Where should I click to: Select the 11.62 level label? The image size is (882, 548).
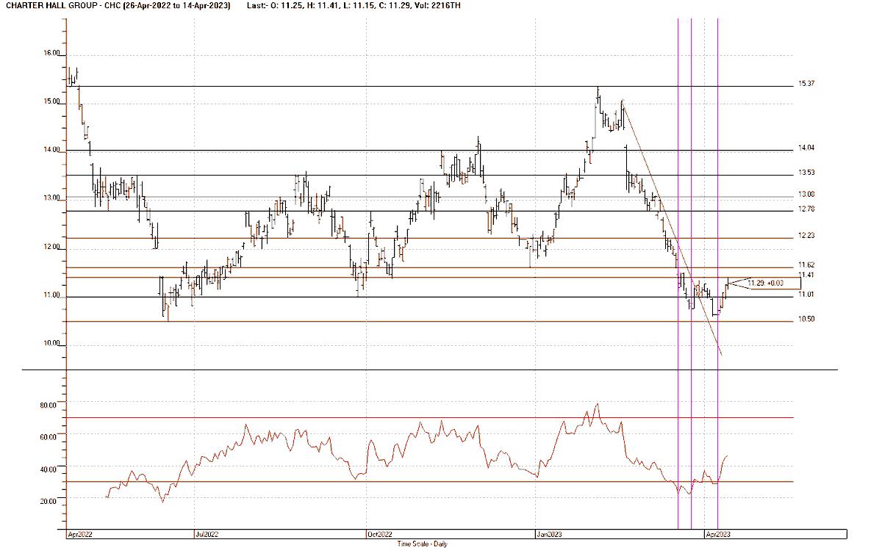(806, 264)
